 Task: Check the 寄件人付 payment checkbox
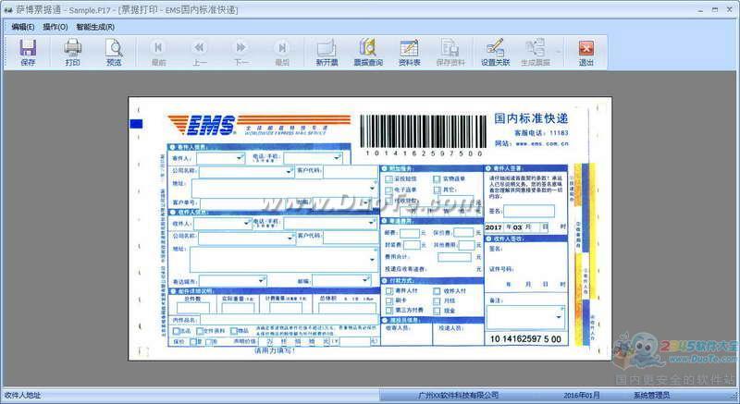pyautogui.click(x=389, y=291)
